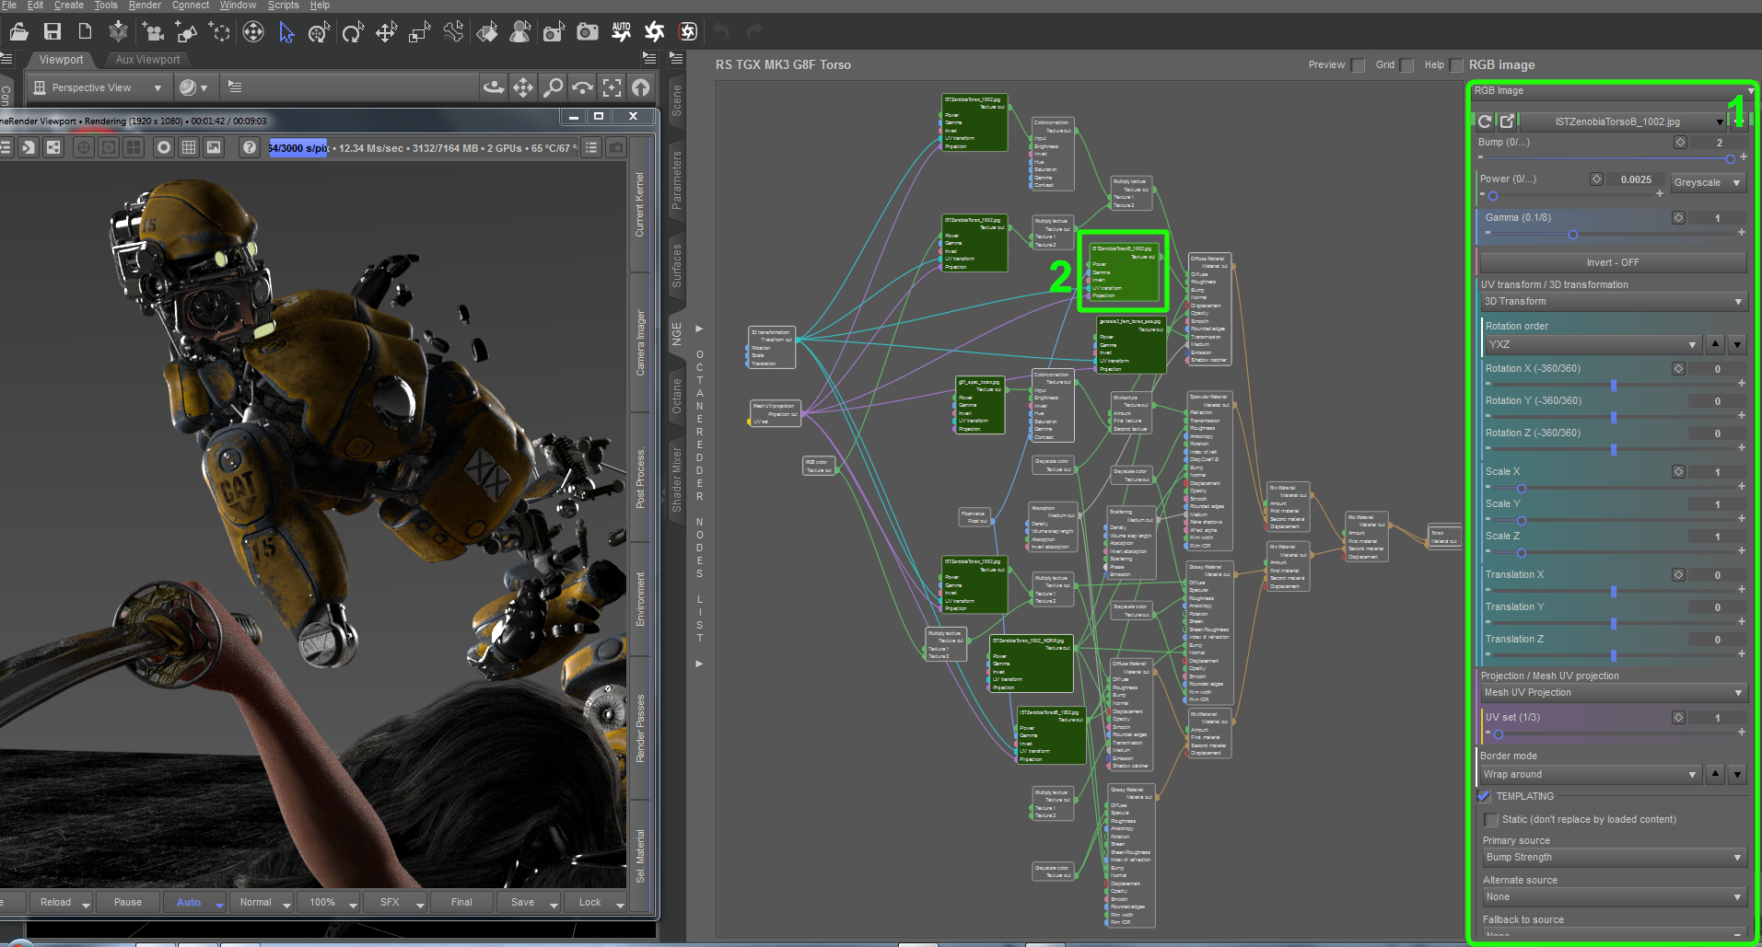Enable the Preview checkbox
The width and height of the screenshot is (1762, 947).
pyautogui.click(x=1358, y=65)
